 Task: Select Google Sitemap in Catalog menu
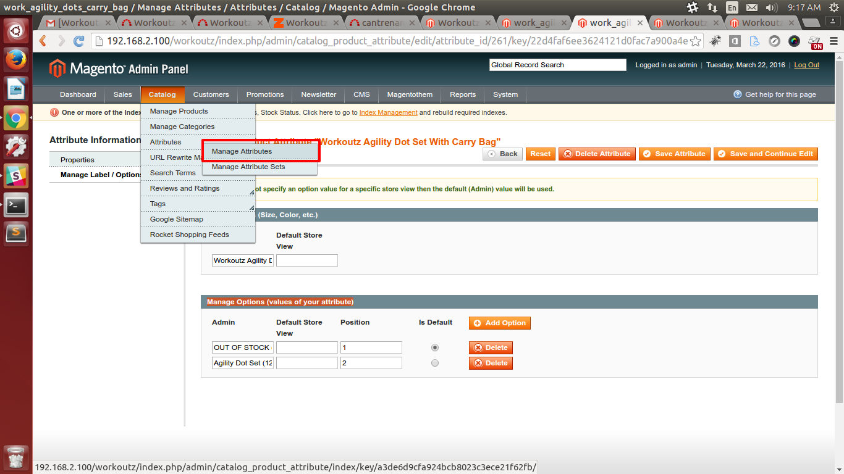(198, 219)
